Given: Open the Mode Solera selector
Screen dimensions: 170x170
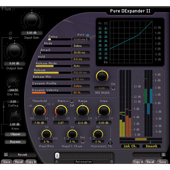Looking at the screenshot, I should (81, 46).
